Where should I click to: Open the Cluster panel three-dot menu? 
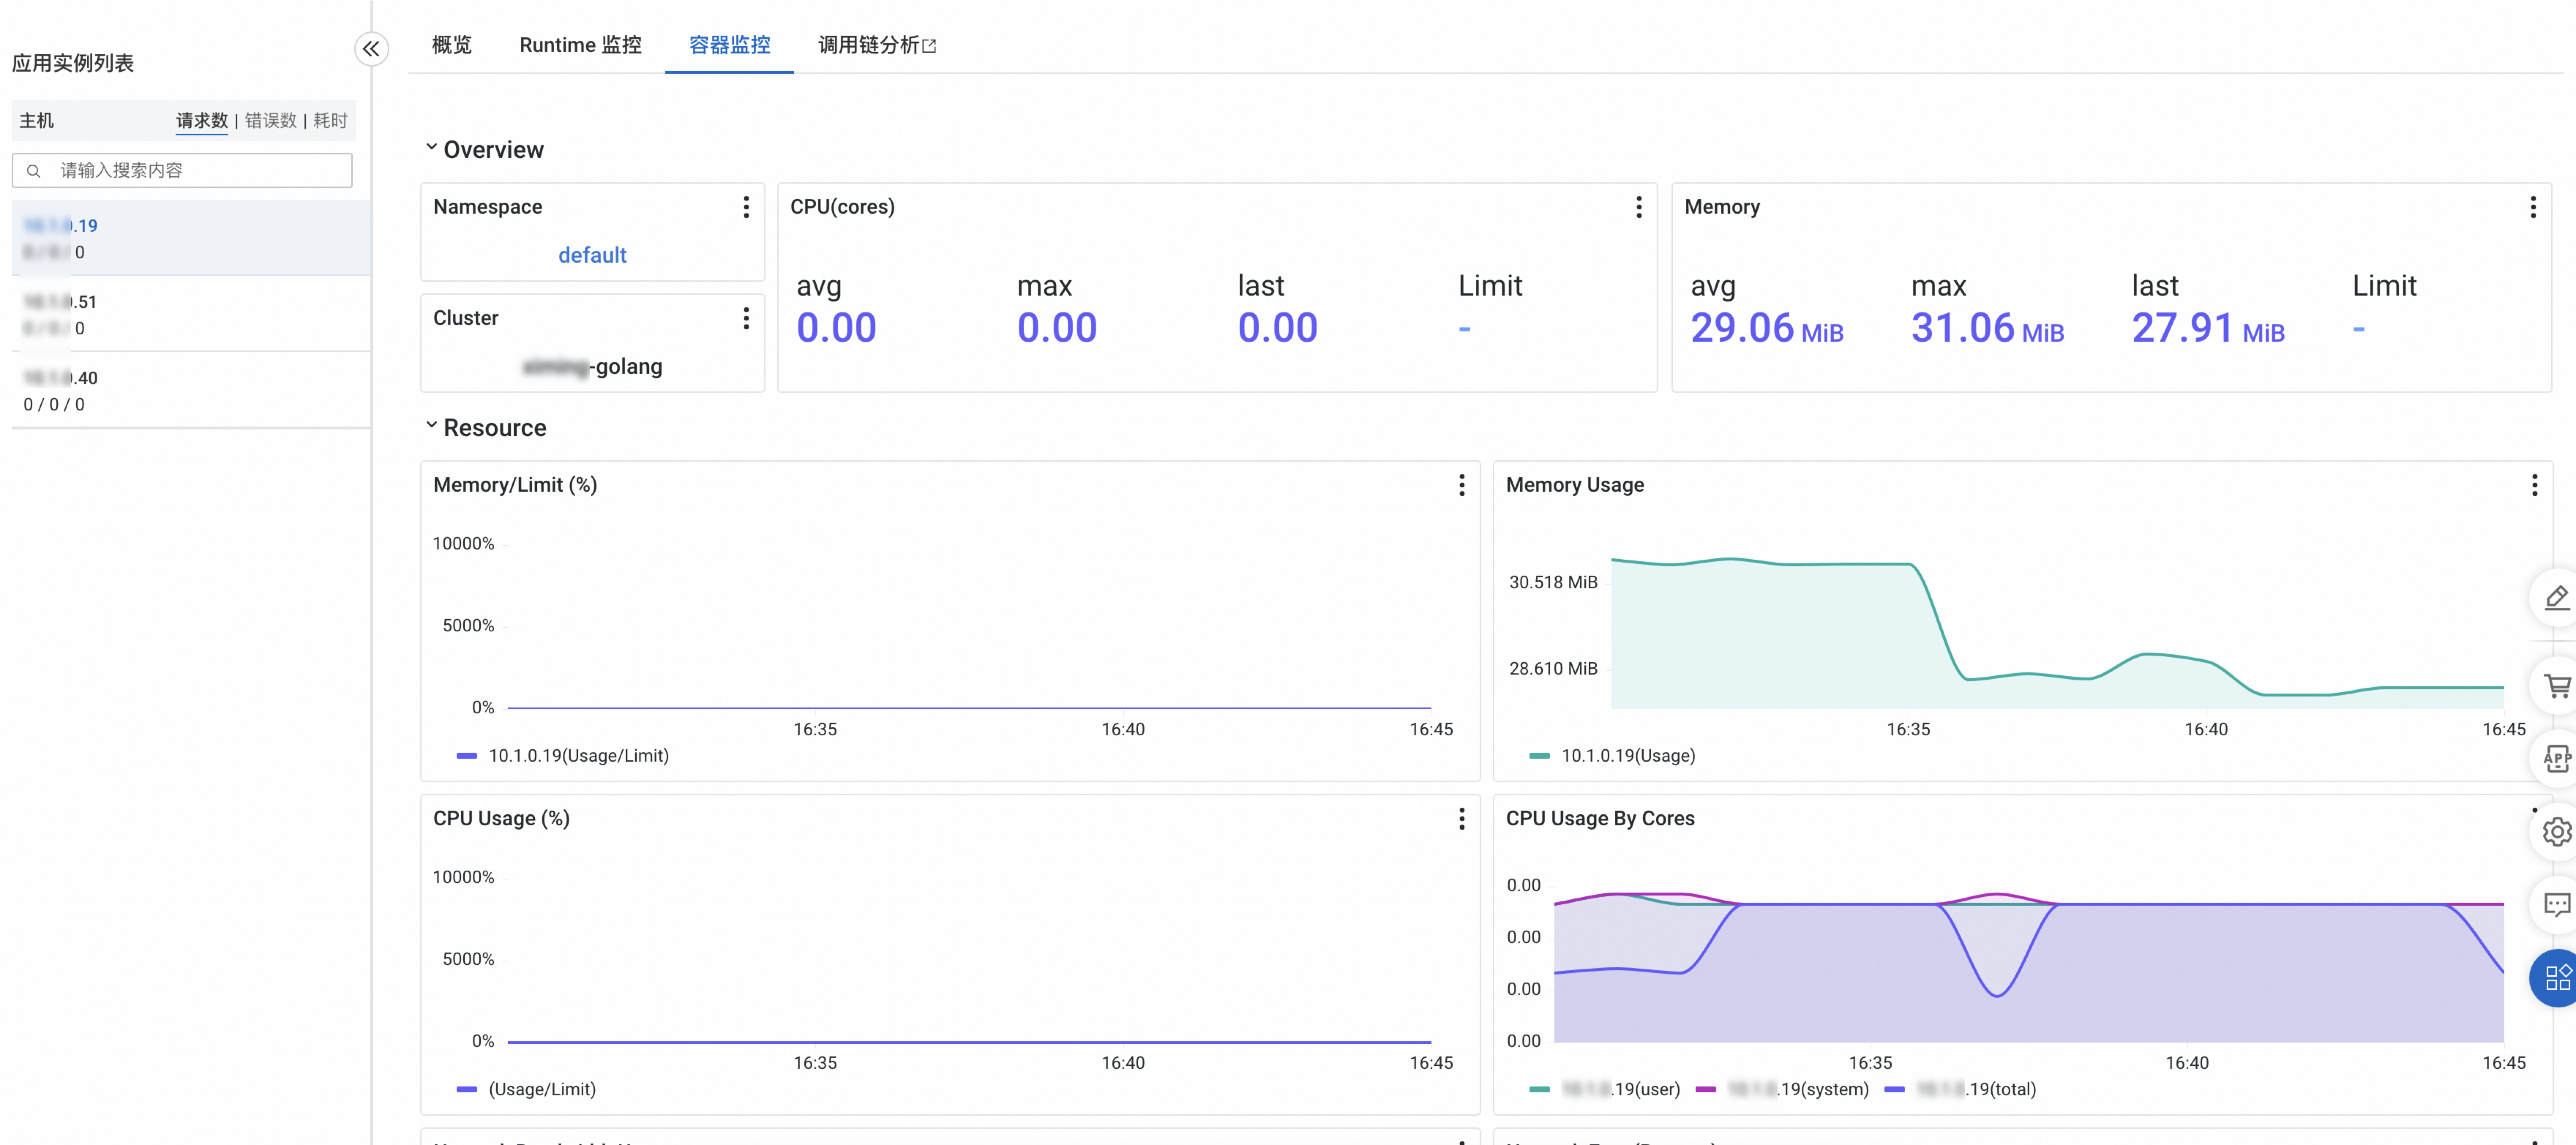[746, 318]
